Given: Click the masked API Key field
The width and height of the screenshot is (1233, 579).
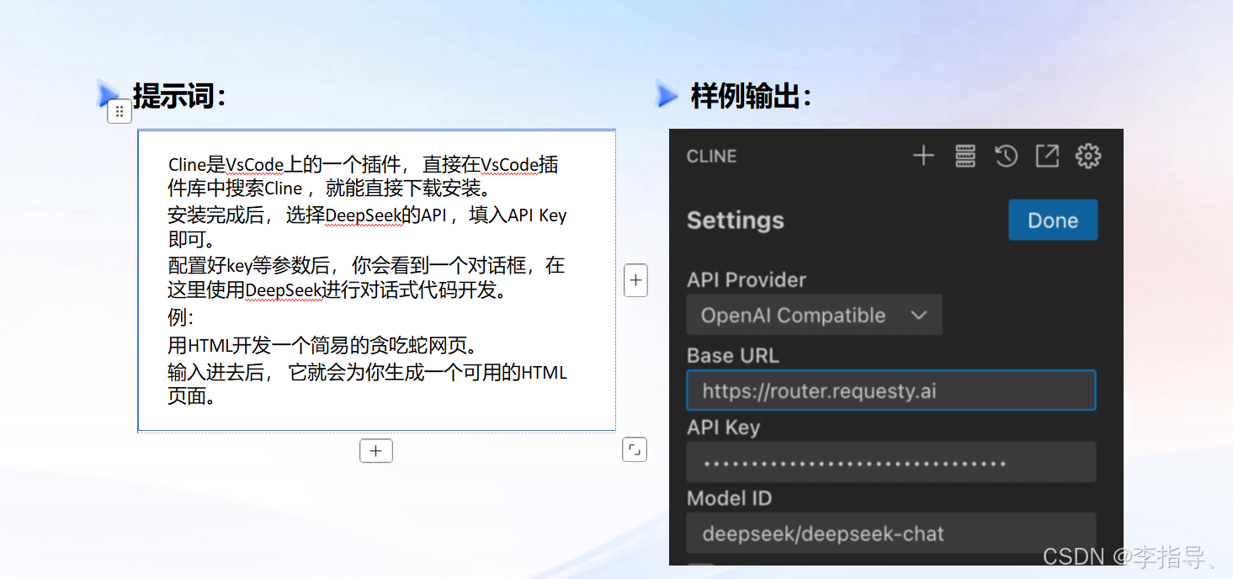Looking at the screenshot, I should click(891, 462).
